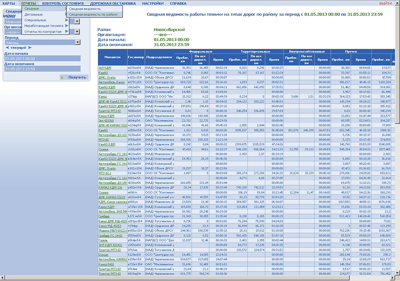Focus the Дата начала input field
The height and width of the screenshot is (281, 400).
point(42,58)
